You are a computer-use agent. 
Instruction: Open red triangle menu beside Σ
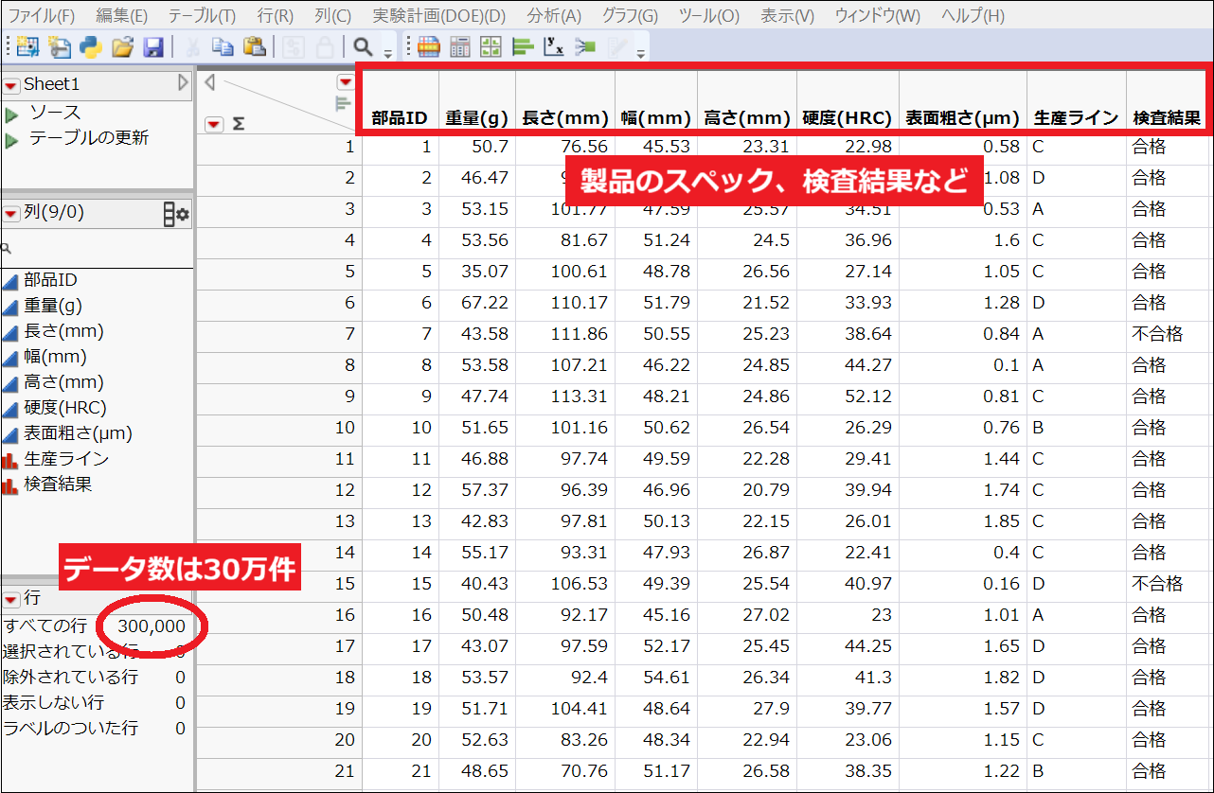coord(214,123)
